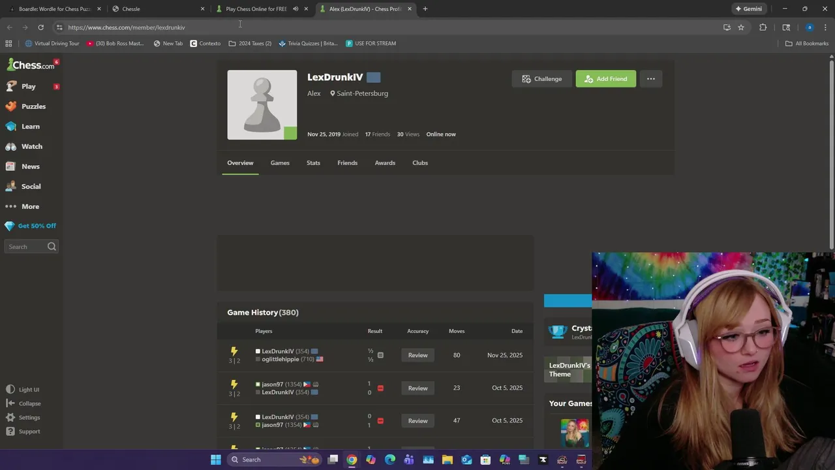Switch to the Stats tab
Screen dimensions: 835x470
(313, 163)
